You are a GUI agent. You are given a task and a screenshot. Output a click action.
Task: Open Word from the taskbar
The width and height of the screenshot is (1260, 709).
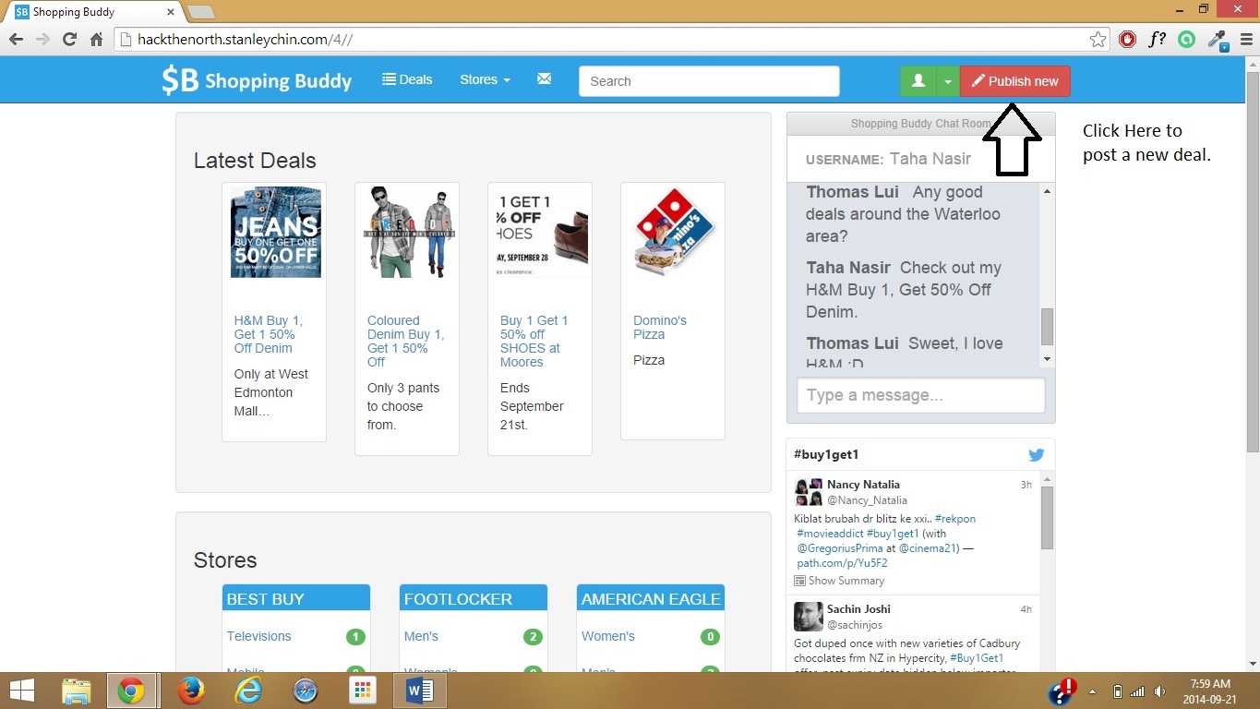click(420, 691)
